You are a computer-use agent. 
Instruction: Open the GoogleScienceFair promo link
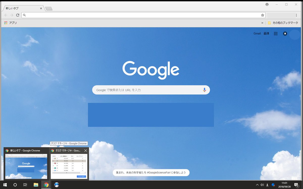tap(151, 173)
